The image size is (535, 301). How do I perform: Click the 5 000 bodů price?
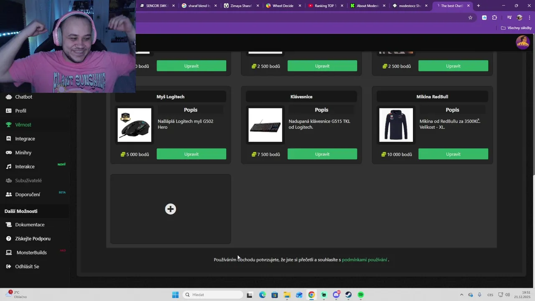pyautogui.click(x=135, y=154)
